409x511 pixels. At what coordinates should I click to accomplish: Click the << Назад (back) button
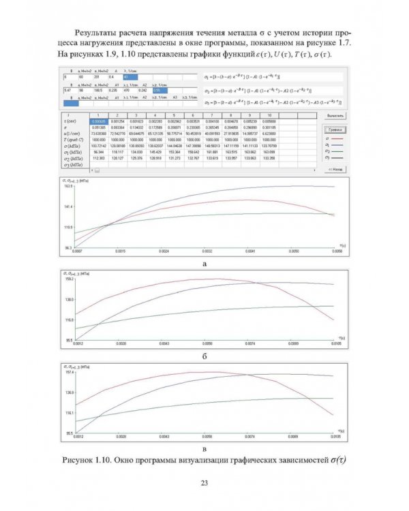click(335, 170)
